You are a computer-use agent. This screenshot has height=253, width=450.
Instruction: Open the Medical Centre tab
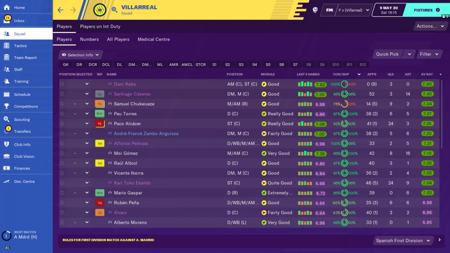point(154,39)
